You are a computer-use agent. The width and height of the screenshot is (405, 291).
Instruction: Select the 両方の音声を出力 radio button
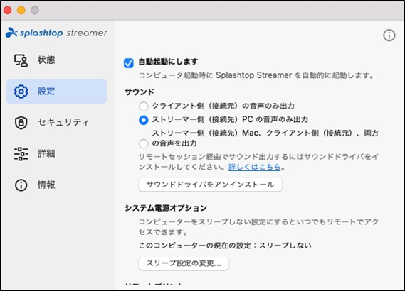[x=143, y=143]
